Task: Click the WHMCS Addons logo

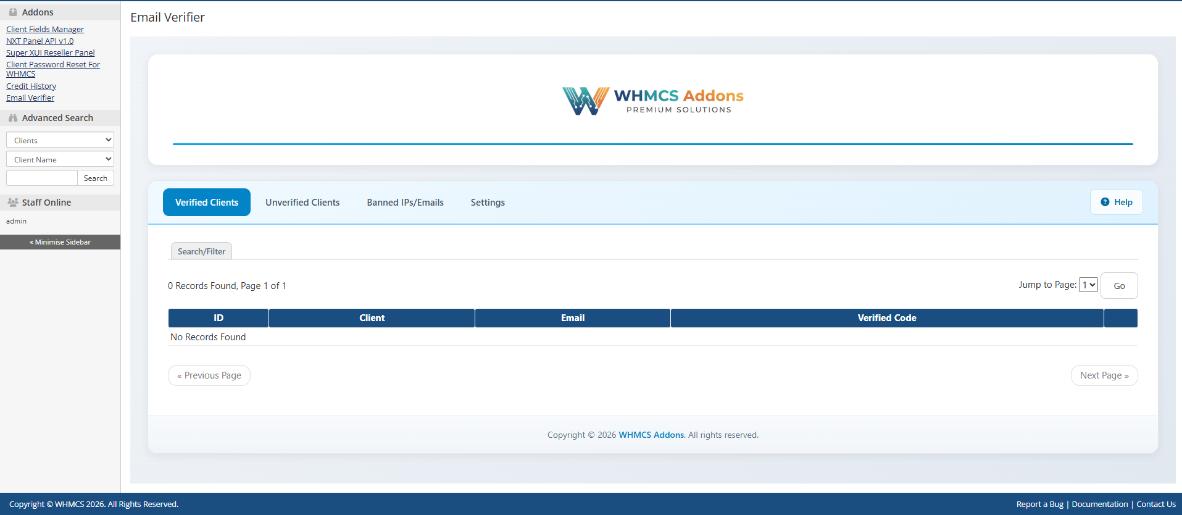Action: click(x=653, y=101)
